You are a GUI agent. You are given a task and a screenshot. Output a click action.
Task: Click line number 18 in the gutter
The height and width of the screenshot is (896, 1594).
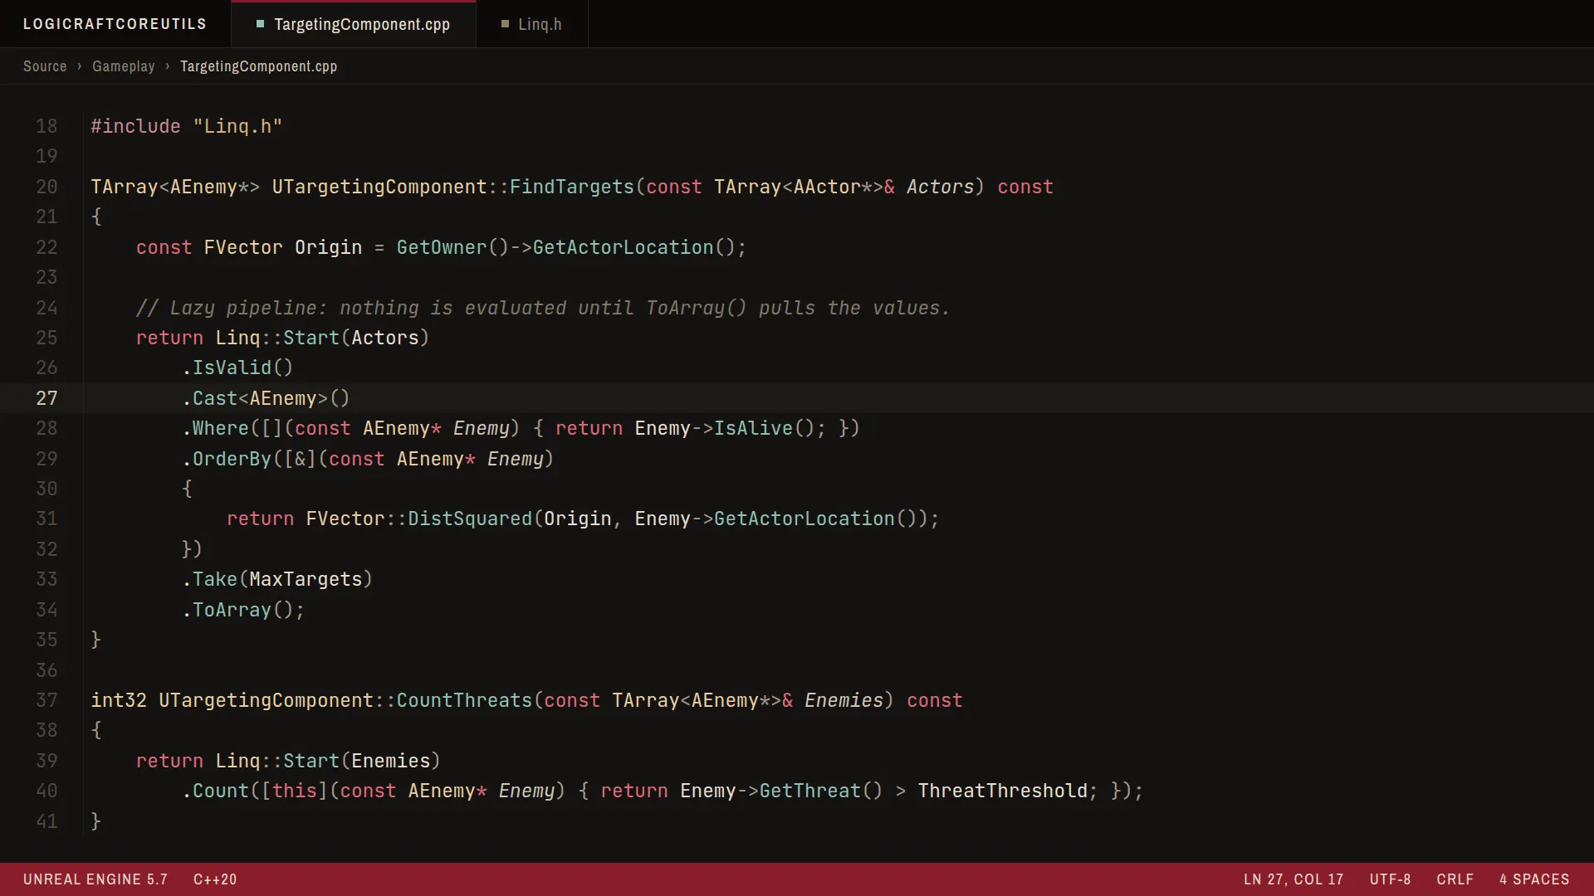(x=46, y=126)
